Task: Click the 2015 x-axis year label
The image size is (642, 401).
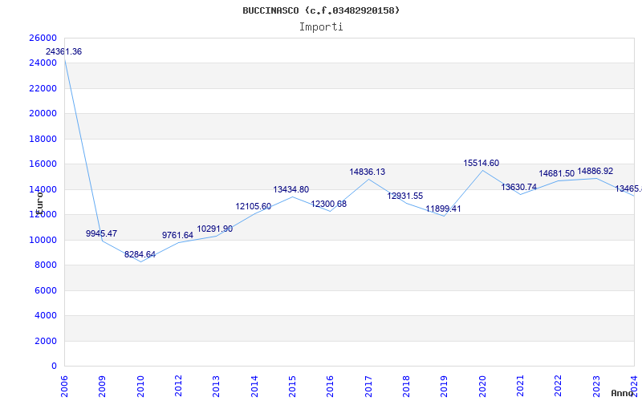Action: point(292,386)
